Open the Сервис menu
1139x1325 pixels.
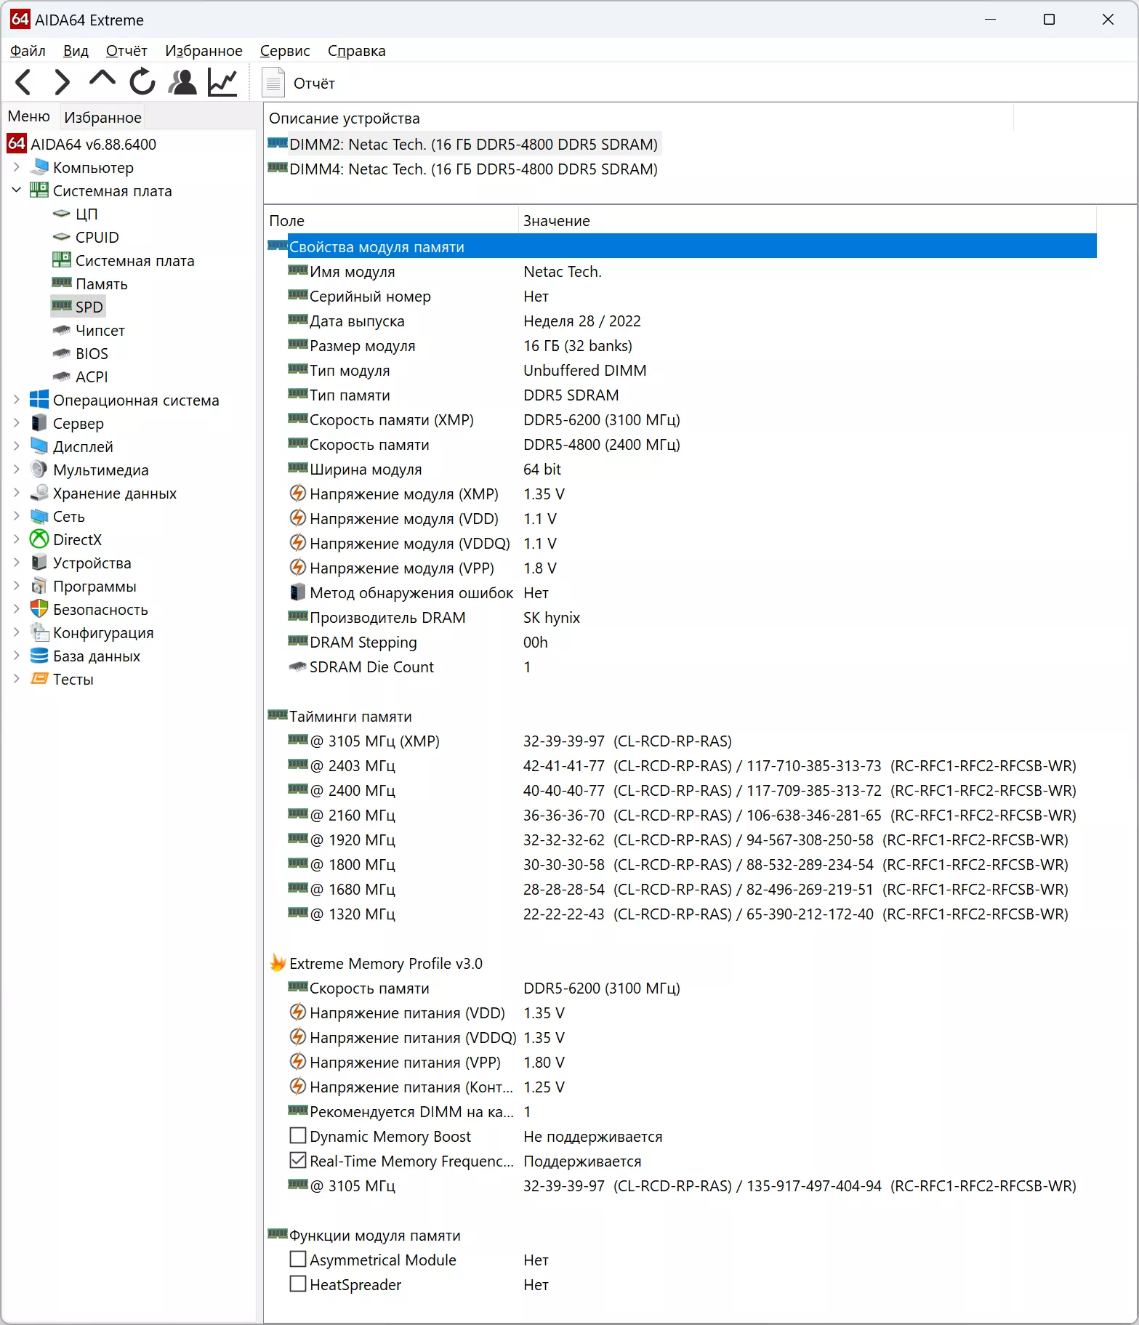tap(285, 51)
